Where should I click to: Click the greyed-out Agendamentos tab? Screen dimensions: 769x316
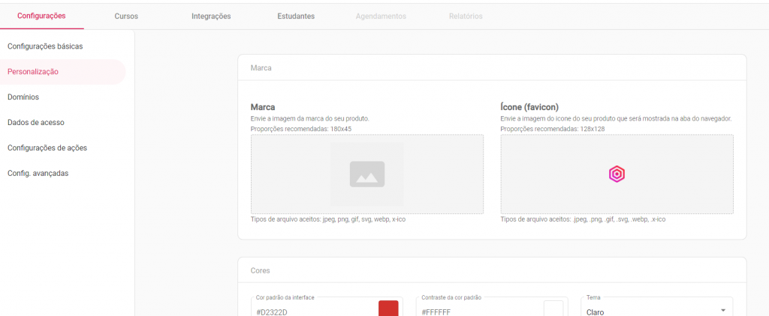click(381, 16)
